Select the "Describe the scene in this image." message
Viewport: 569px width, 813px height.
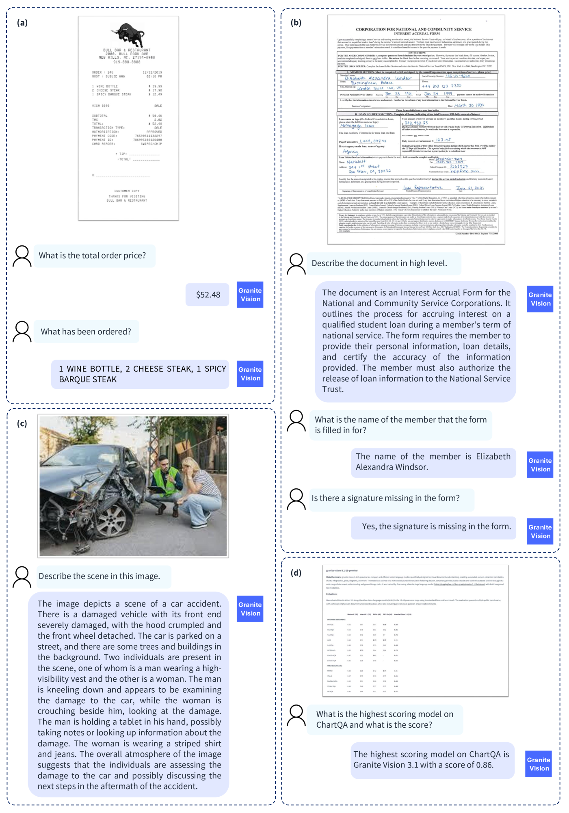tap(104, 577)
